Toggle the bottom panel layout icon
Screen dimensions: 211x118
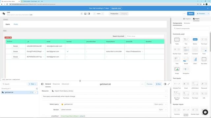click(85, 14)
